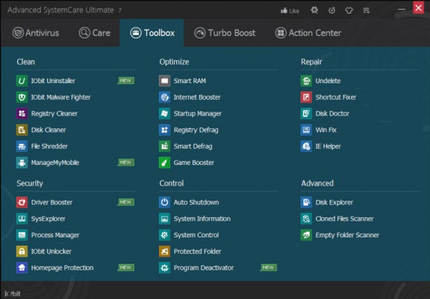Switch to the Care tab
Screen dimensions: 430x299
pyautogui.click(x=95, y=33)
